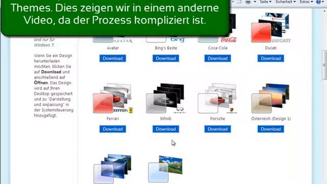This screenshot has width=327, height=184.
Task: Open the Infiniti theme preview thumbnail
Action: point(166,98)
